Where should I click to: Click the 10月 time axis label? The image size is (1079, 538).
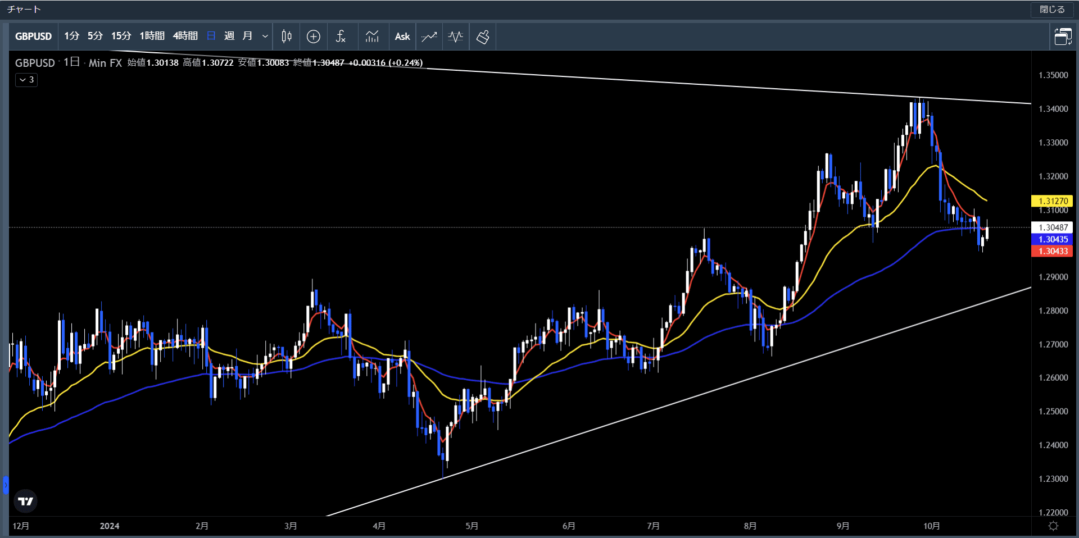click(932, 526)
